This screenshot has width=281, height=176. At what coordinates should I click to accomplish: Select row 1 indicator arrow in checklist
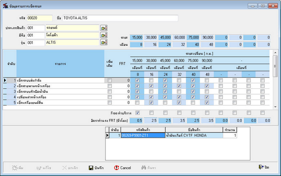click(5, 80)
